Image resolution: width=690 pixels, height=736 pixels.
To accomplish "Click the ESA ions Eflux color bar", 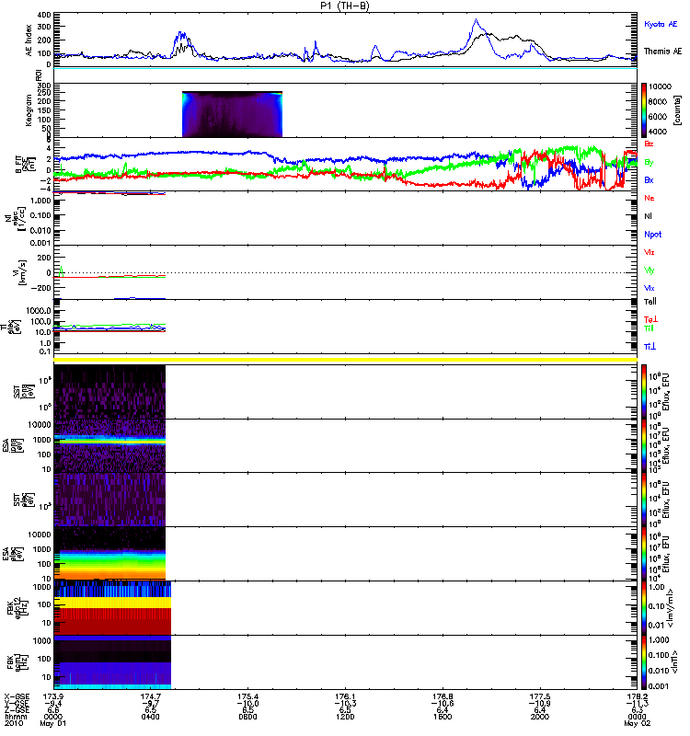I will pos(645,446).
